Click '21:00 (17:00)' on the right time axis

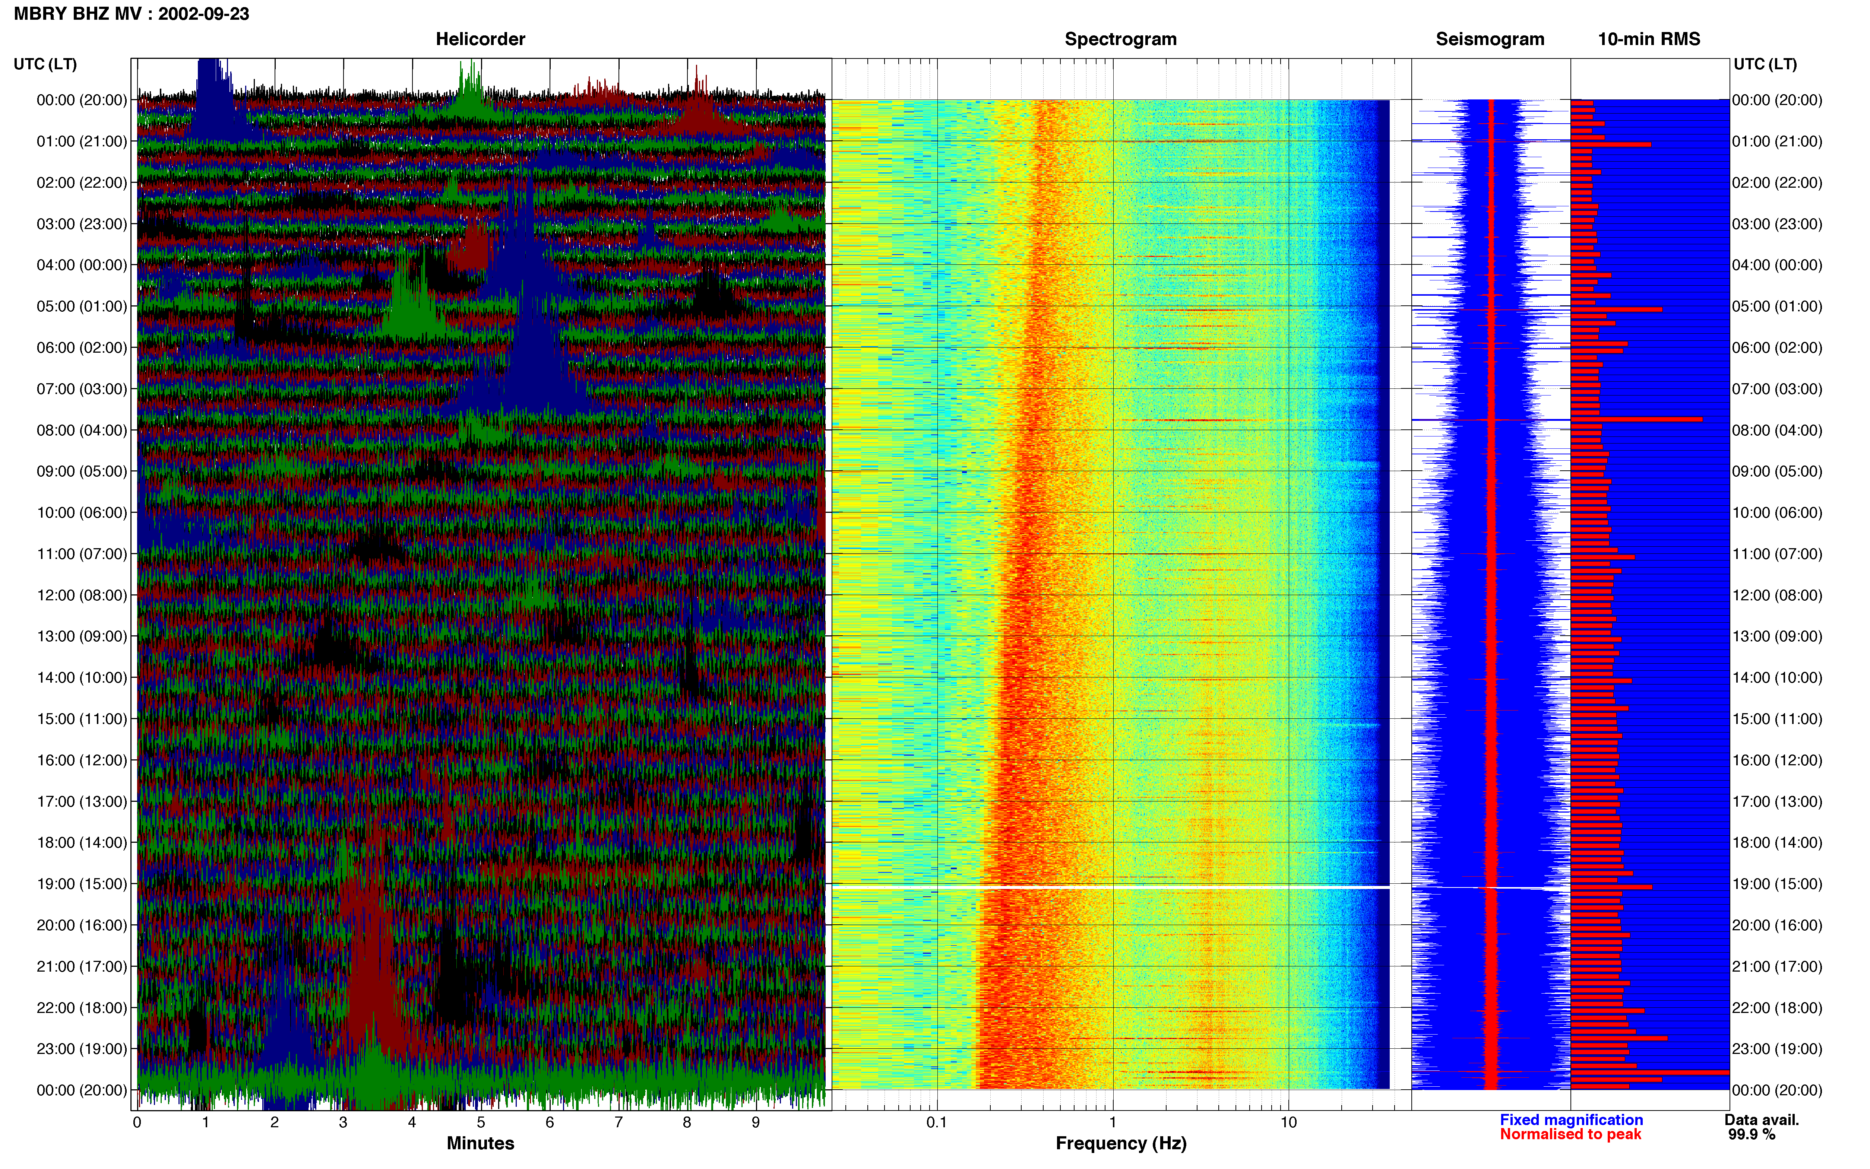point(1777,966)
